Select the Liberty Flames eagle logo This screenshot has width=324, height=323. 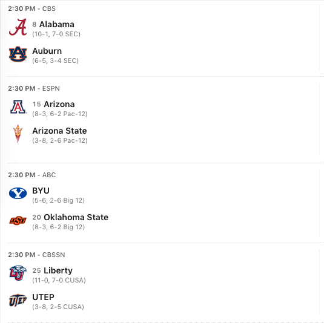coord(18,273)
